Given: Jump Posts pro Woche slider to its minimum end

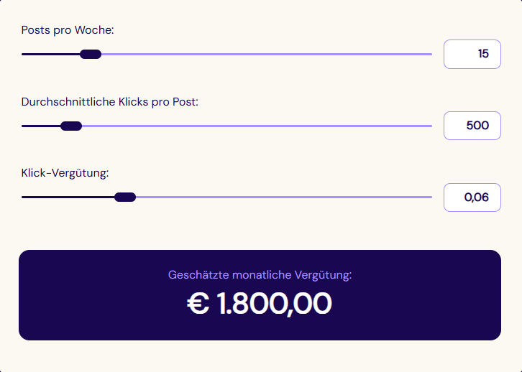Looking at the screenshot, I should tap(23, 54).
